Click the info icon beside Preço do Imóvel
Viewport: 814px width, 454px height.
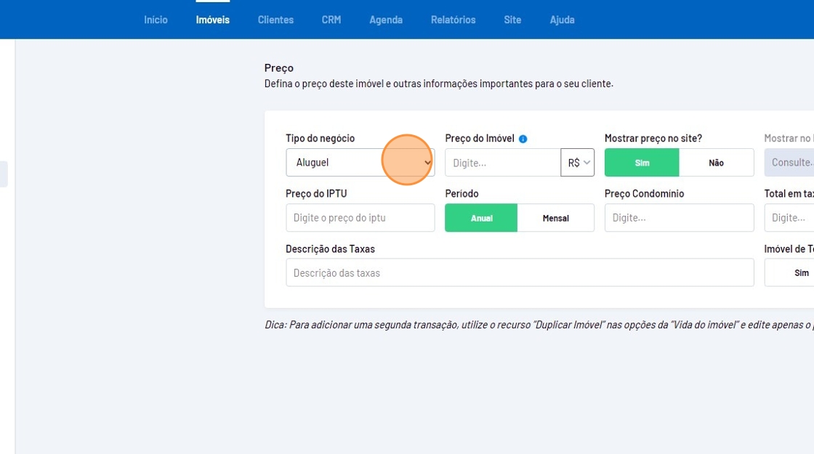point(523,139)
